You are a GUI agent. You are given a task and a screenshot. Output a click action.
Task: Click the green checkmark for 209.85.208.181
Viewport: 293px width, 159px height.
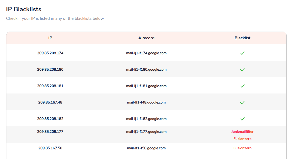pyautogui.click(x=242, y=86)
